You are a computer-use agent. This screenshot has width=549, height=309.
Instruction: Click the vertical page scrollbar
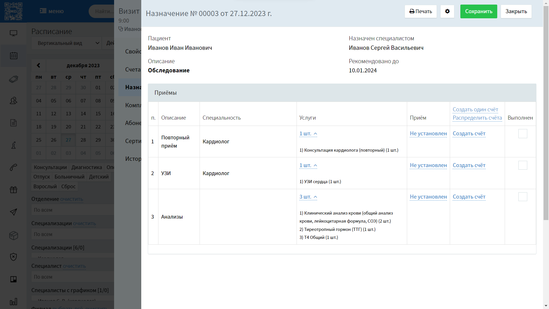click(x=546, y=113)
